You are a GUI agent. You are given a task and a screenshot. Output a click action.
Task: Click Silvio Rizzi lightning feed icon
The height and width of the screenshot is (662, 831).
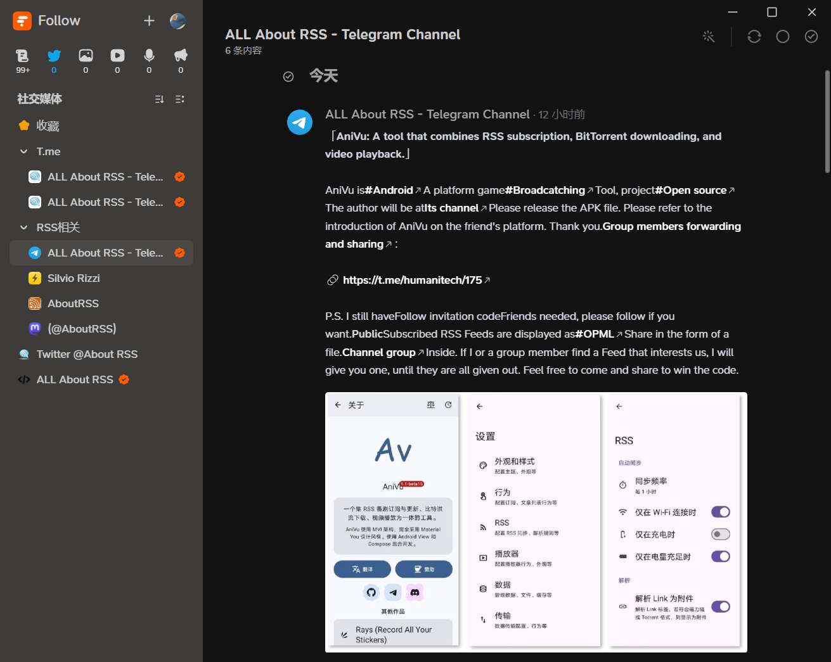pyautogui.click(x=35, y=278)
